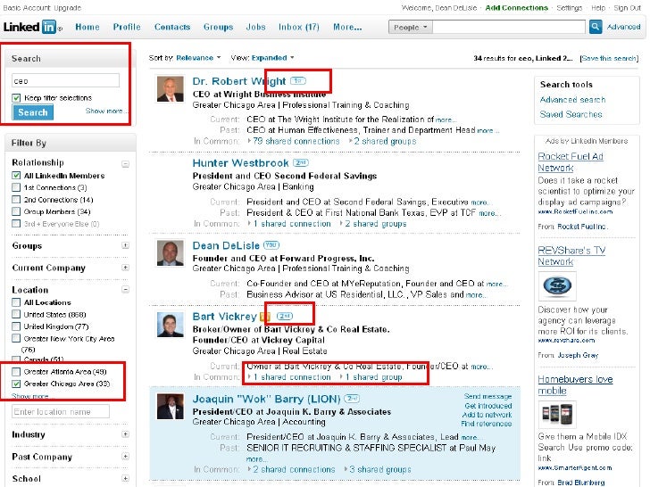Click the blue Search button
Image resolution: width=650 pixels, height=487 pixels.
point(33,112)
